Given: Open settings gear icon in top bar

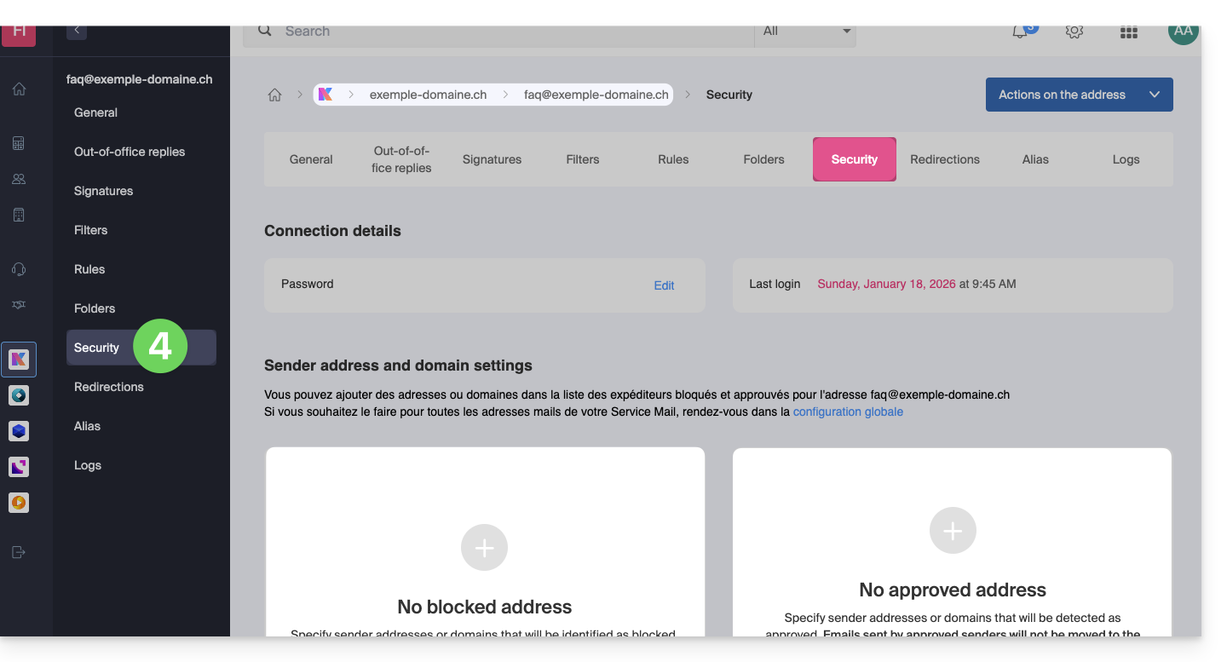Looking at the screenshot, I should 1074,32.
